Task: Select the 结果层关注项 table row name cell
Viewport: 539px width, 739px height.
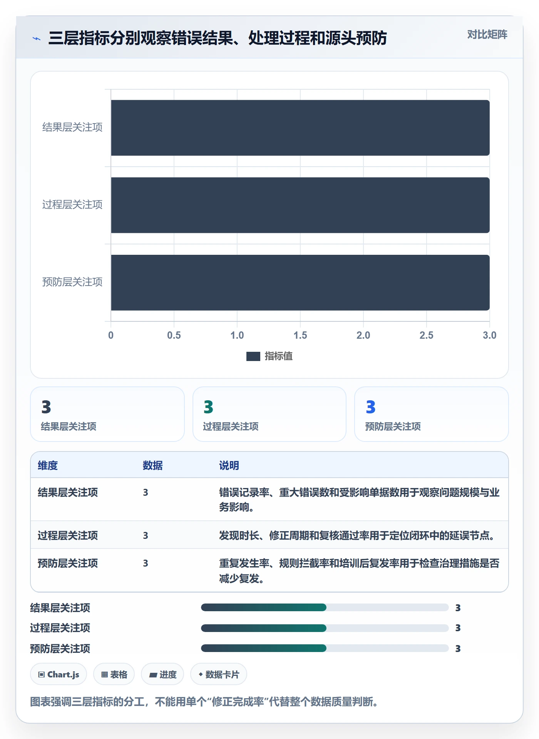Action: click(68, 493)
